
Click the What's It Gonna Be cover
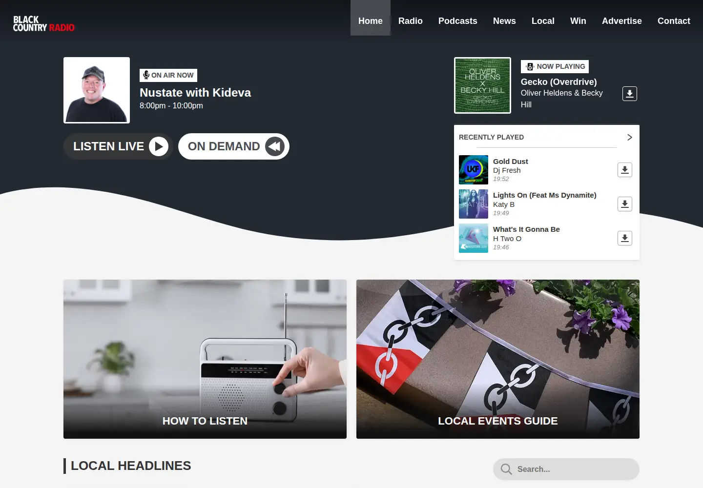coord(474,238)
